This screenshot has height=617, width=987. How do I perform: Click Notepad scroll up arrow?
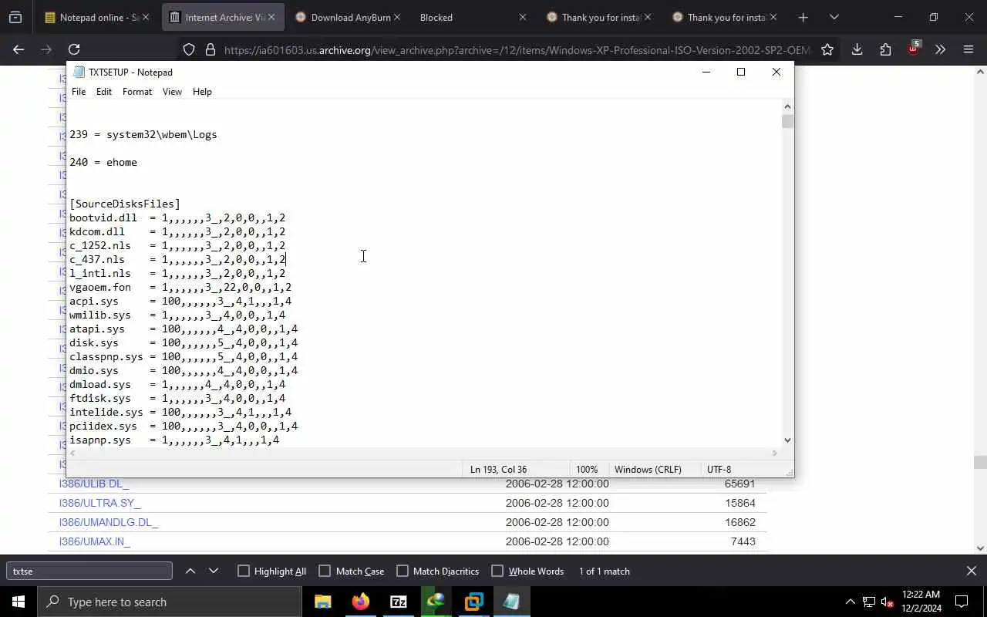787,106
